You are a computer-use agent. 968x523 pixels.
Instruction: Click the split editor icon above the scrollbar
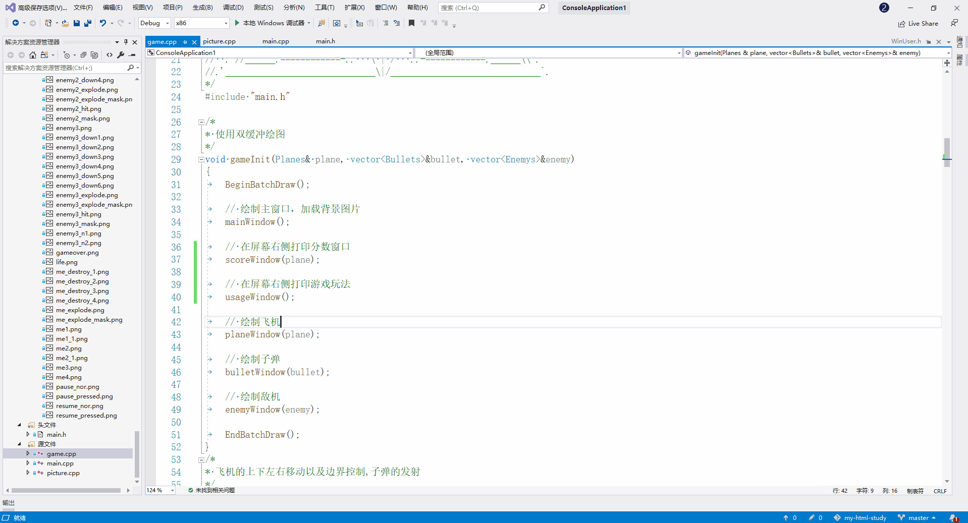pos(947,63)
